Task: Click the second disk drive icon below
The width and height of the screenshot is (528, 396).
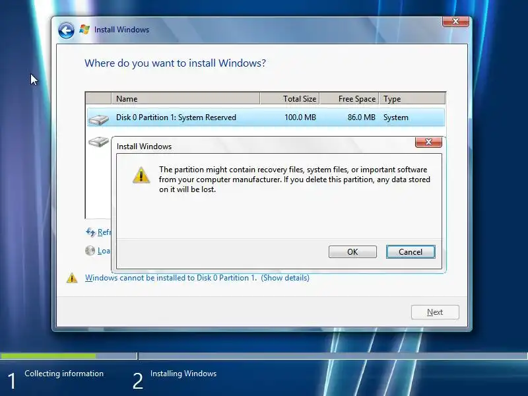Action: pos(98,141)
